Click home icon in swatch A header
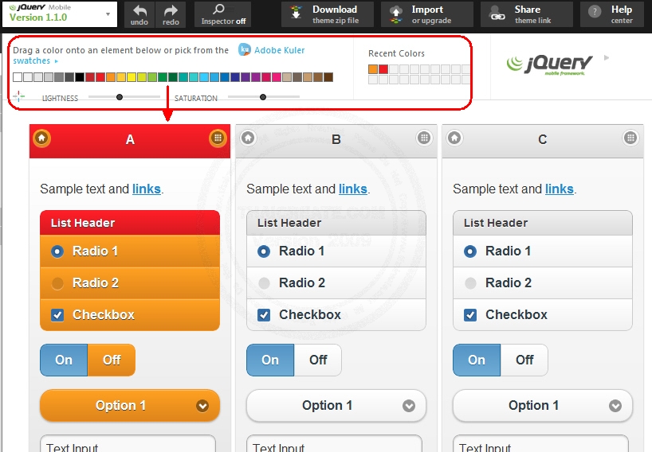This screenshot has width=652, height=452. point(41,138)
